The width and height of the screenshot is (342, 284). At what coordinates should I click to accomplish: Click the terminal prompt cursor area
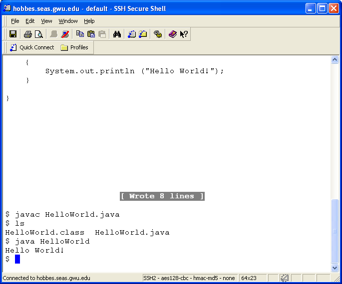click(x=17, y=259)
